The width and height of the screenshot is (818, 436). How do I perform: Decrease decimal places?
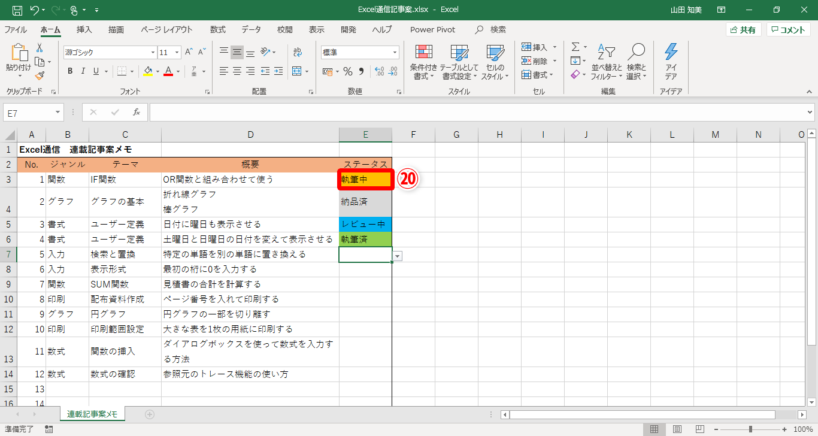(392, 71)
